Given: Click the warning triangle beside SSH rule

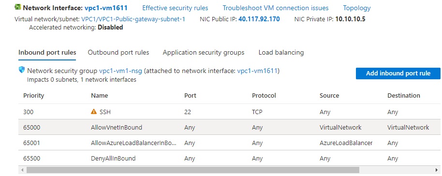Looking at the screenshot, I should [x=94, y=112].
